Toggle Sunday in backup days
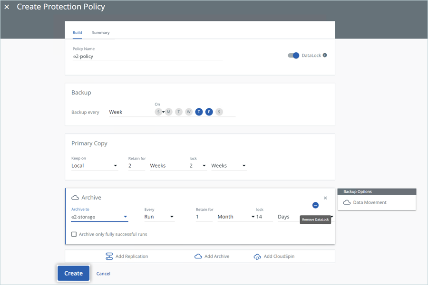 point(158,112)
